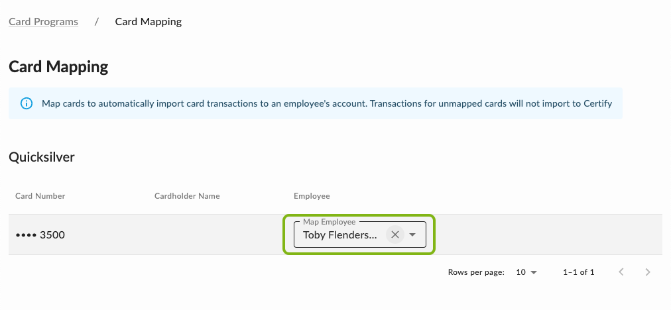
Task: Click the info icon in the banner
Action: 27,103
